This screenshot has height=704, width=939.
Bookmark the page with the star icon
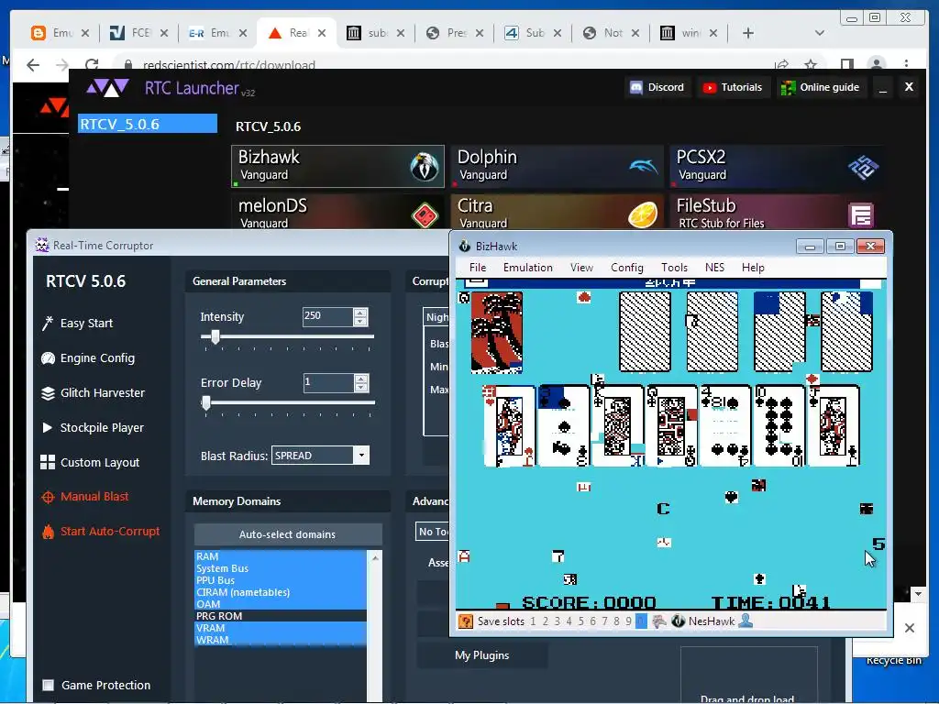click(x=811, y=65)
